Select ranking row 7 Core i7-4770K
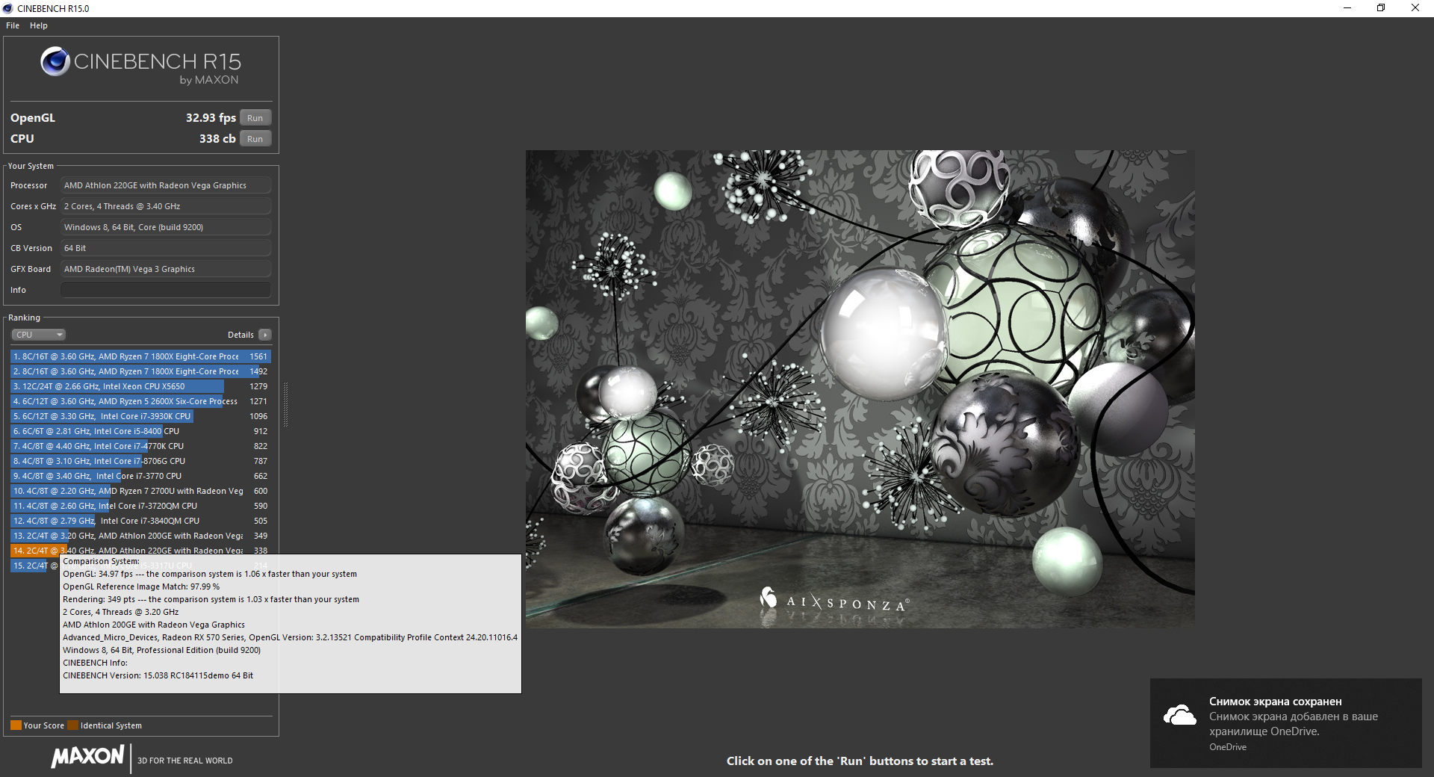The image size is (1434, 777). [x=140, y=446]
